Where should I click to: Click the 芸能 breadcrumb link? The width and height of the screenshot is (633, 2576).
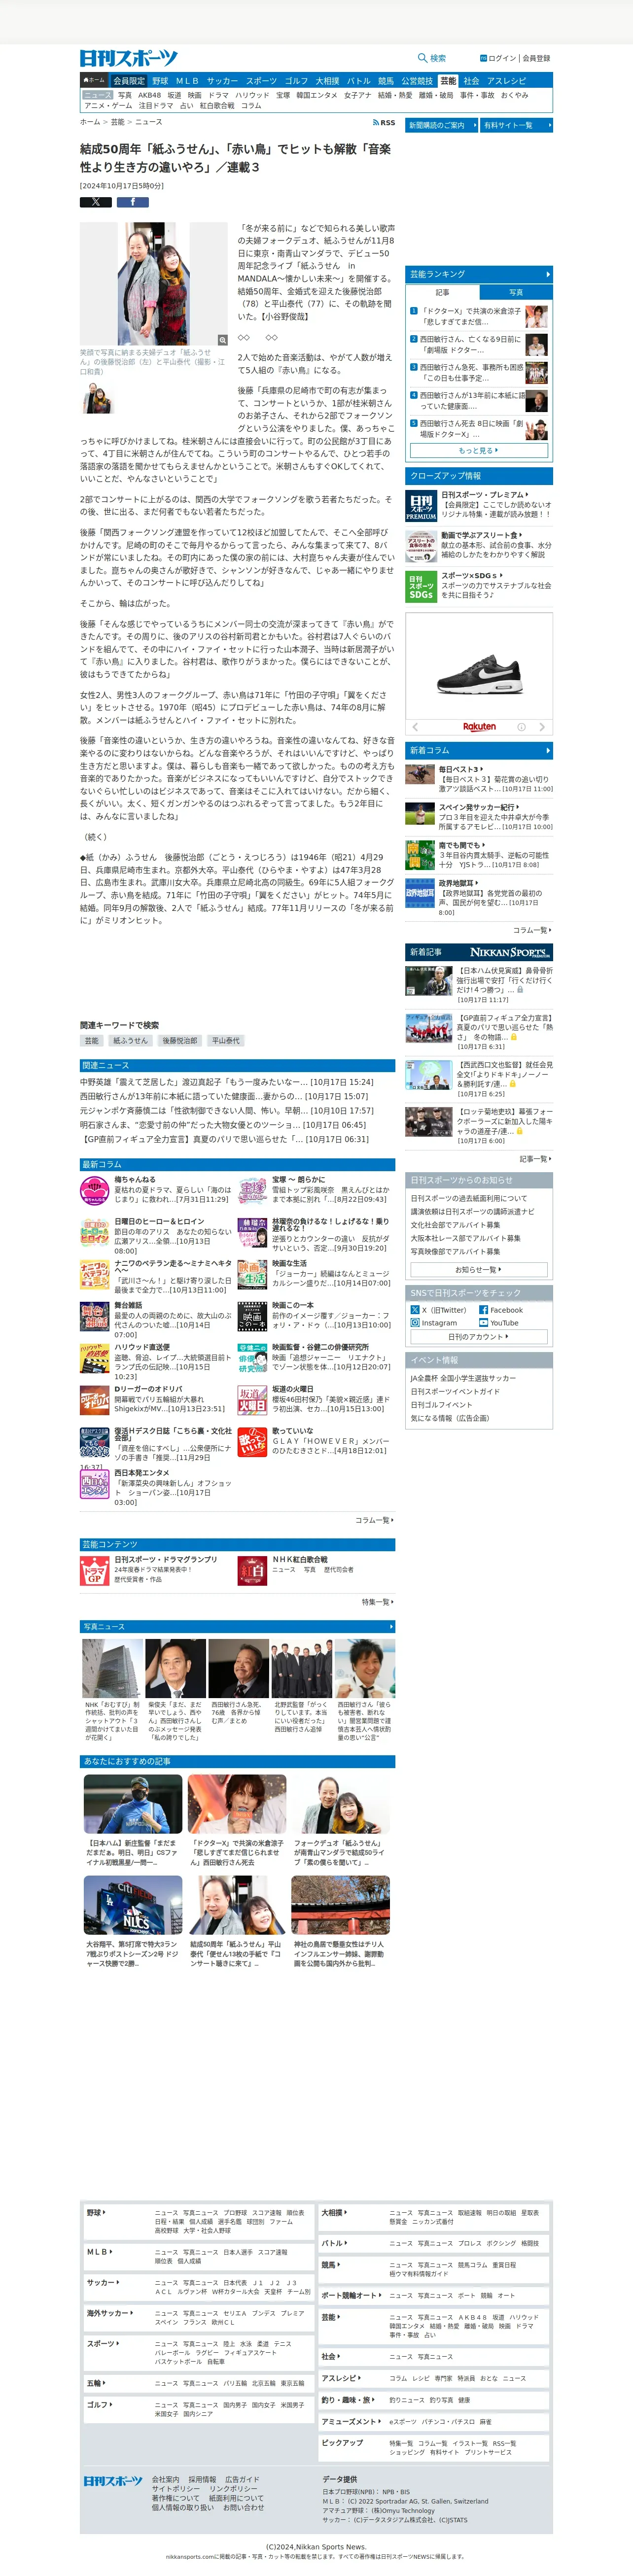(118, 122)
